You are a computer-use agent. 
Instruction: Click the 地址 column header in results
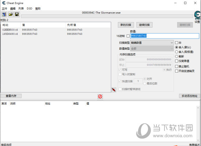pos(11,25)
